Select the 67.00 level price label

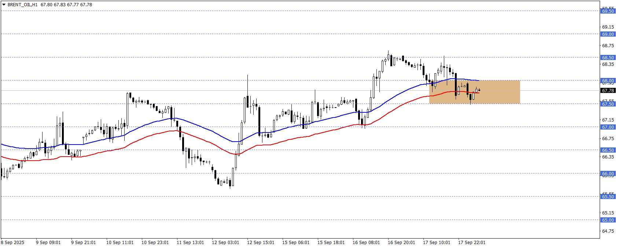608,127
